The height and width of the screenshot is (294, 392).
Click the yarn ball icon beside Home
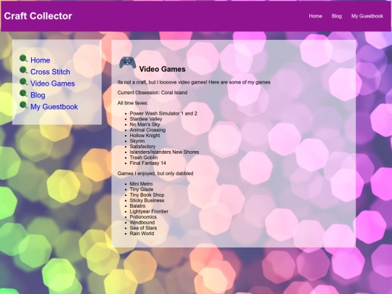click(x=24, y=59)
